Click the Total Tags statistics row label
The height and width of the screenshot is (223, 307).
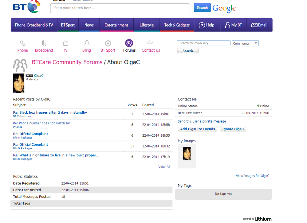pos(22,203)
